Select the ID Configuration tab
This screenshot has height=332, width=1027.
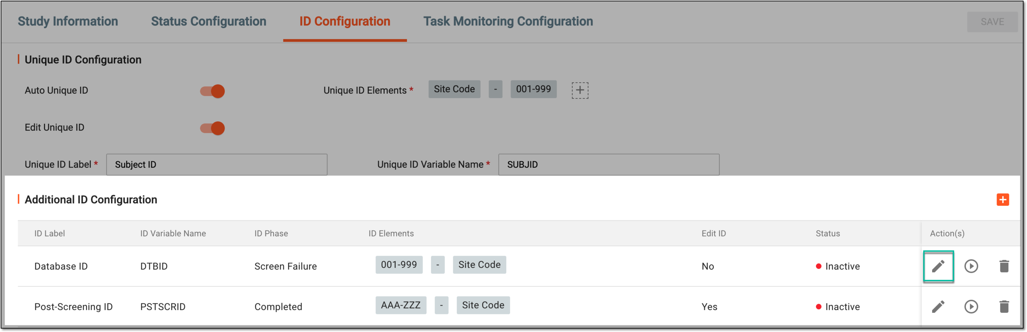tap(345, 21)
